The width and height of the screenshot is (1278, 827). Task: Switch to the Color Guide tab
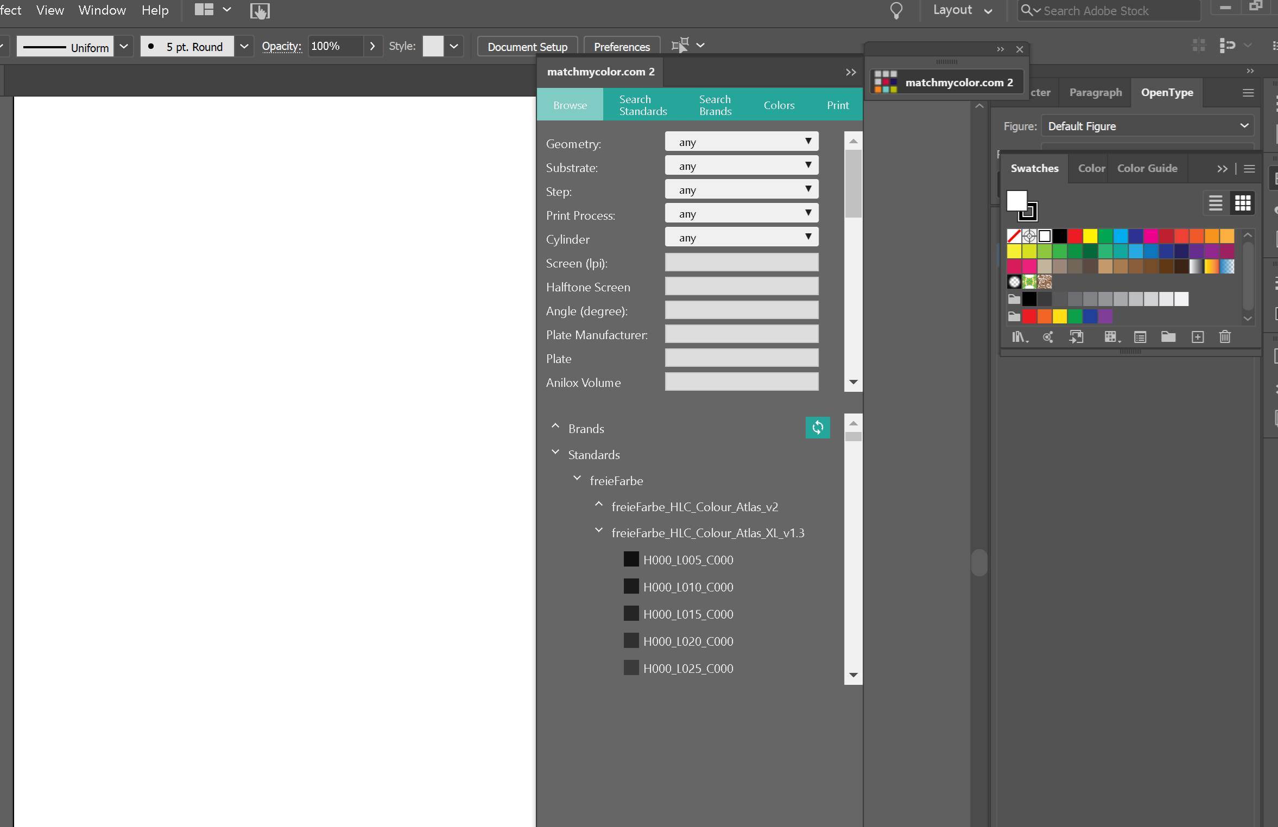[x=1147, y=168]
